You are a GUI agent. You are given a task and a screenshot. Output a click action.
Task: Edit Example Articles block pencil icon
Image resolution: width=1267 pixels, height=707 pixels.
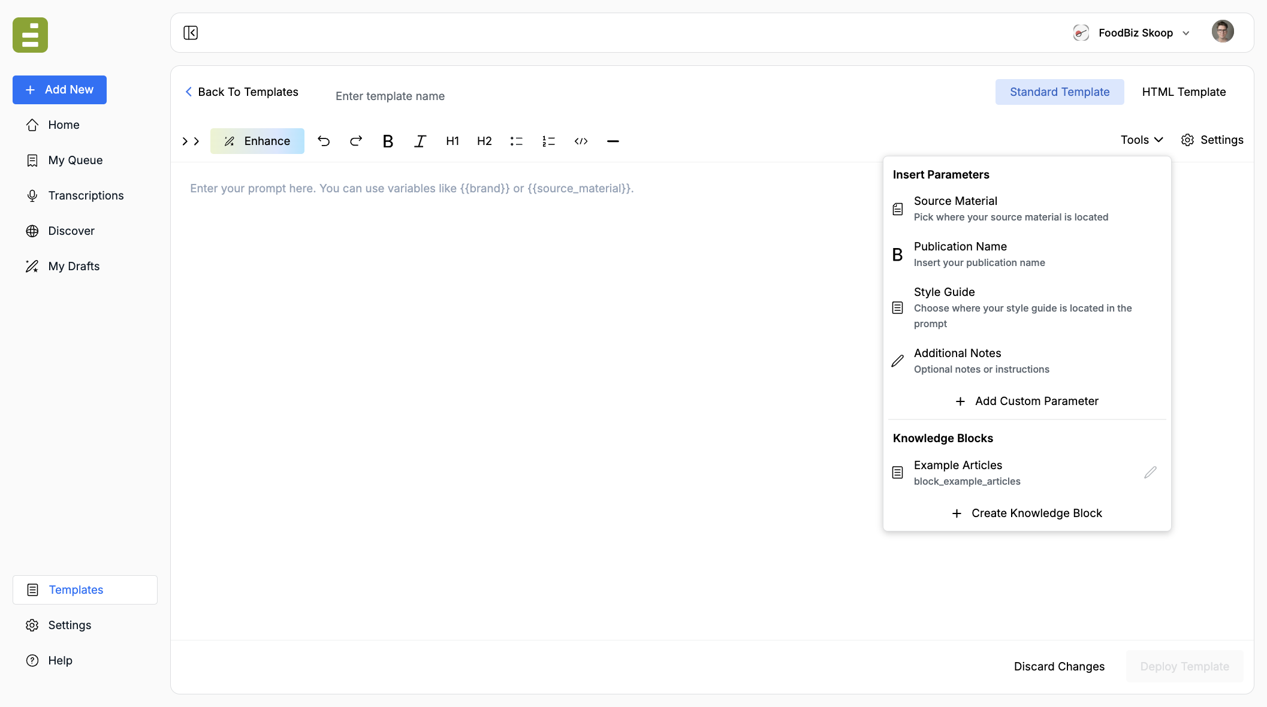click(1150, 473)
